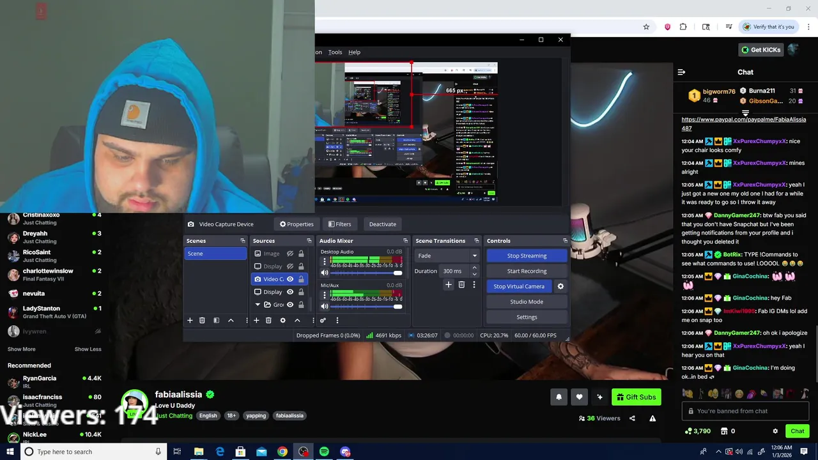Share the stream icon near viewers
This screenshot has width=818, height=460.
click(632, 418)
